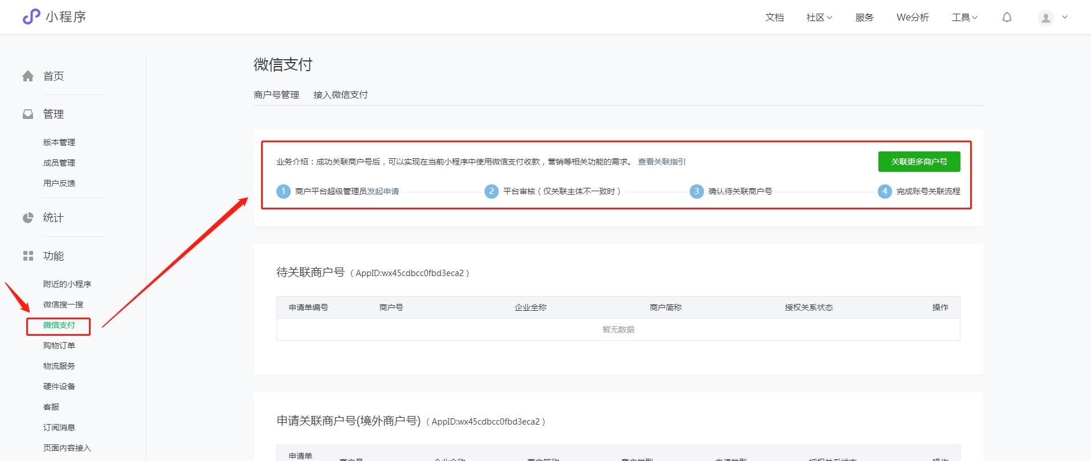
Task: Open 购物订单 in sidebar
Action: 59,345
